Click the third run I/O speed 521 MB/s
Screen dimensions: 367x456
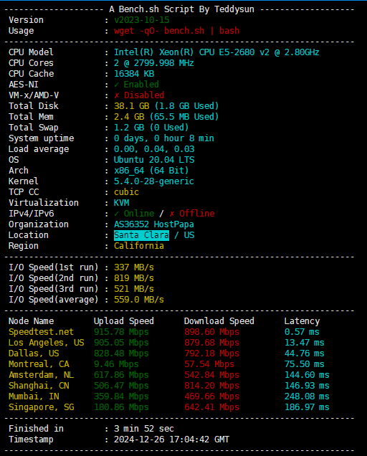[x=134, y=289]
